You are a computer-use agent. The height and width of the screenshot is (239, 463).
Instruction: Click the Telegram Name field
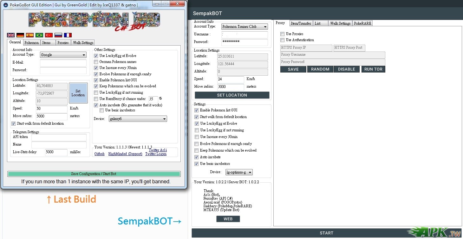59,145
